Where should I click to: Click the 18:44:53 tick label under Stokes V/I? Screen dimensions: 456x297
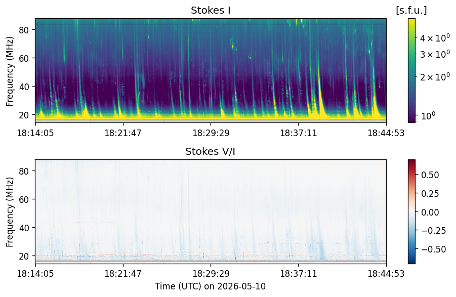coord(386,274)
